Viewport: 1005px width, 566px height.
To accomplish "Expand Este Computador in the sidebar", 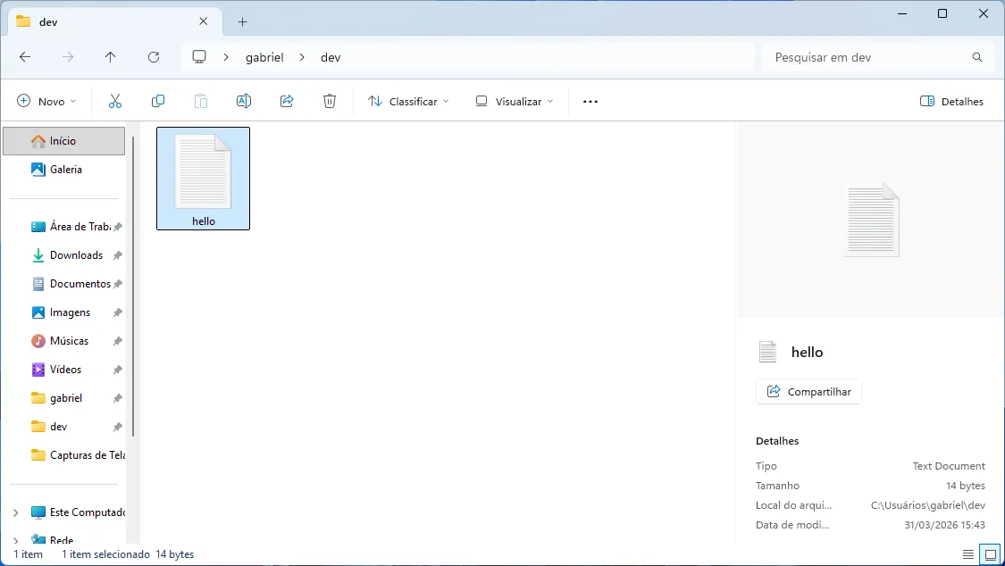I will [14, 512].
